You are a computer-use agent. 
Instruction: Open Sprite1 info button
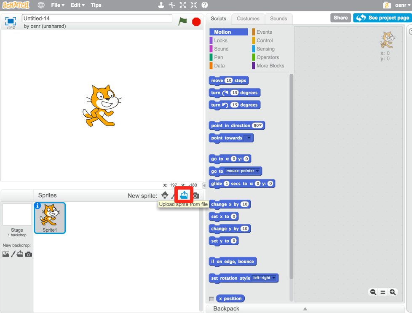(x=37, y=206)
